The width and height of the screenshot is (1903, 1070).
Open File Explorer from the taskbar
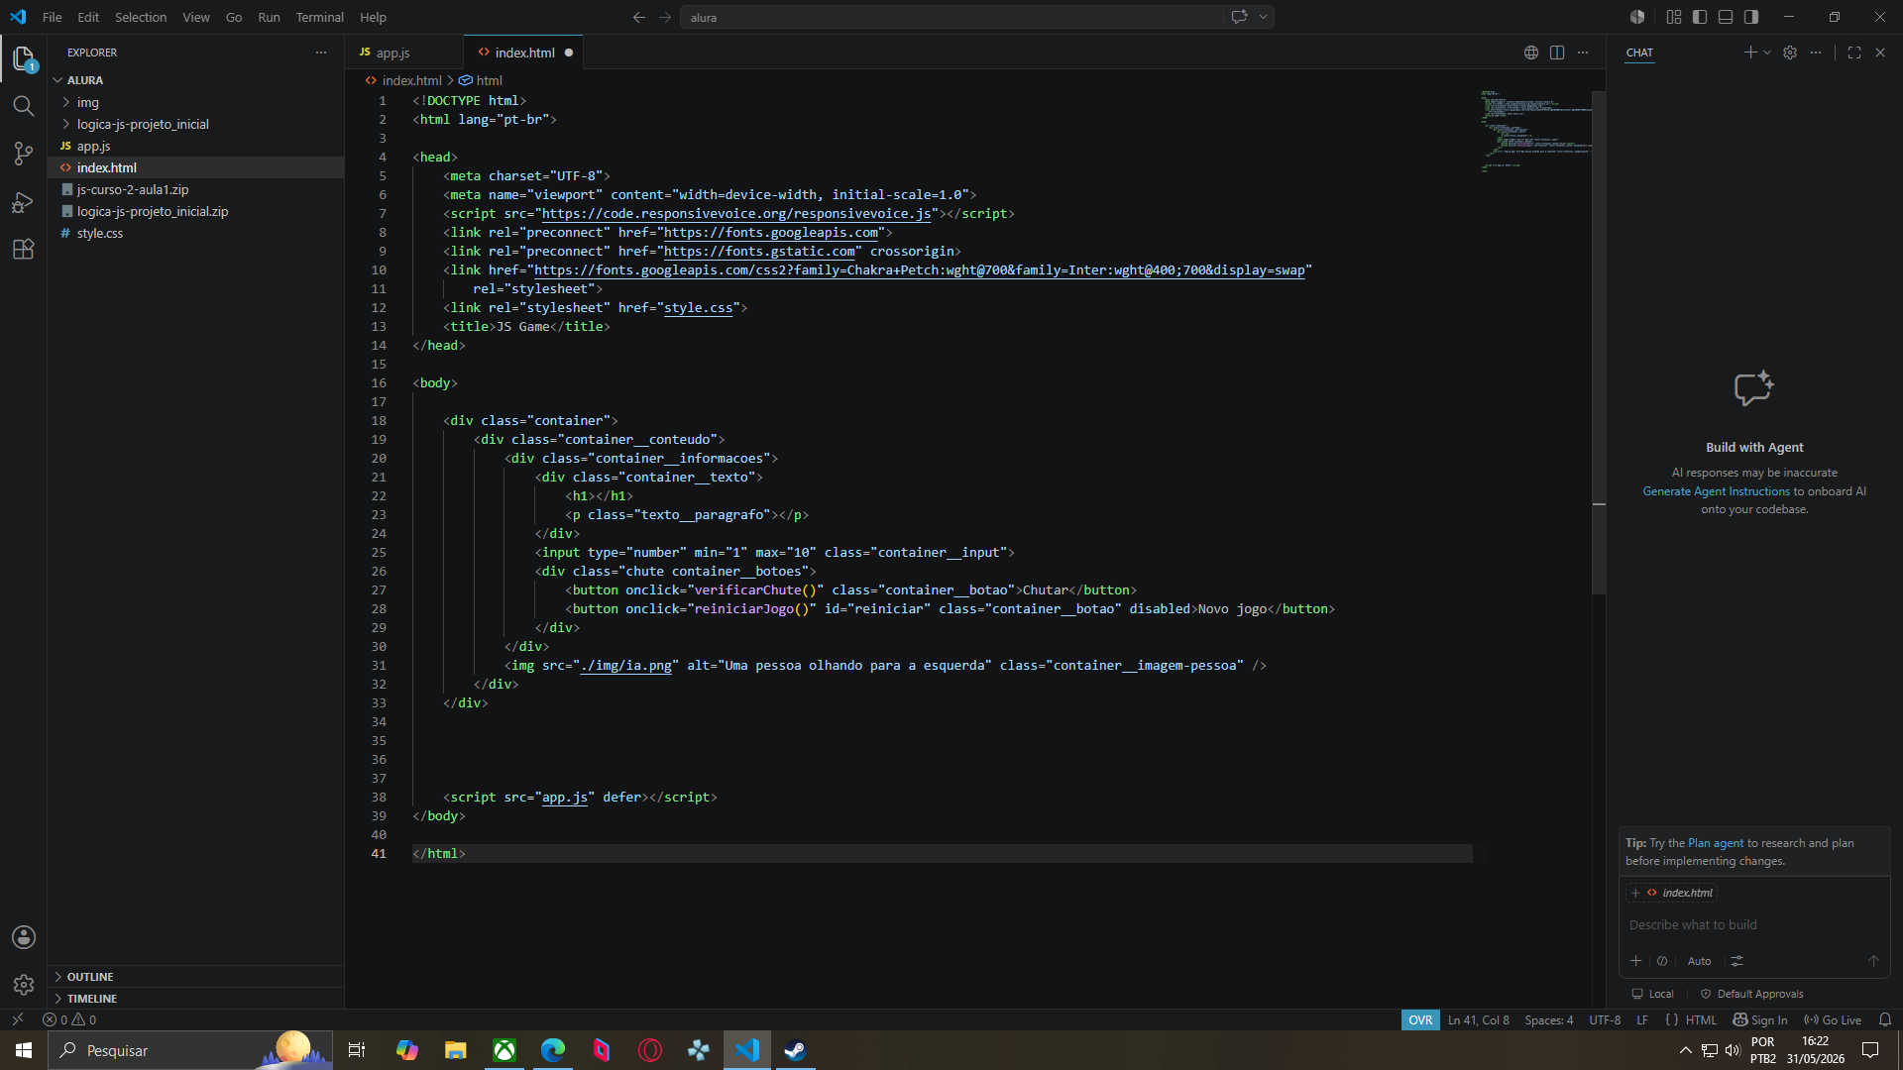456,1050
